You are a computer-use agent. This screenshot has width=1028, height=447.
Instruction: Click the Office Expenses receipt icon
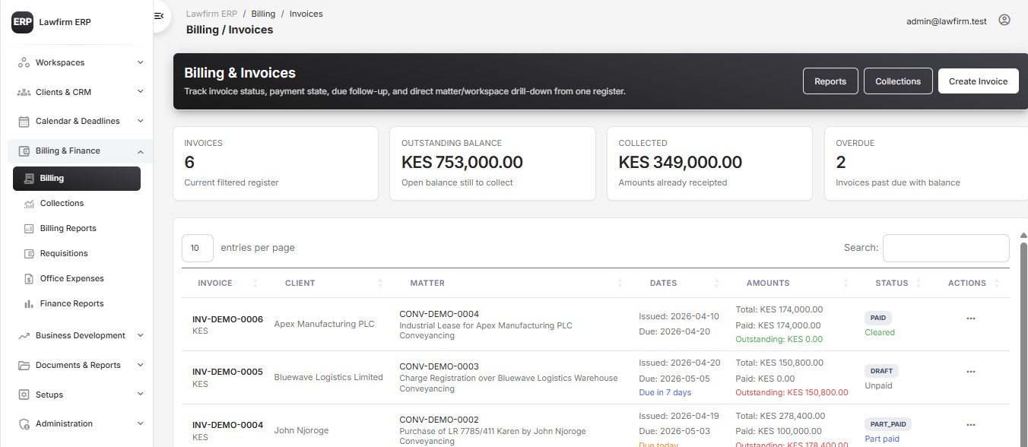click(x=29, y=279)
